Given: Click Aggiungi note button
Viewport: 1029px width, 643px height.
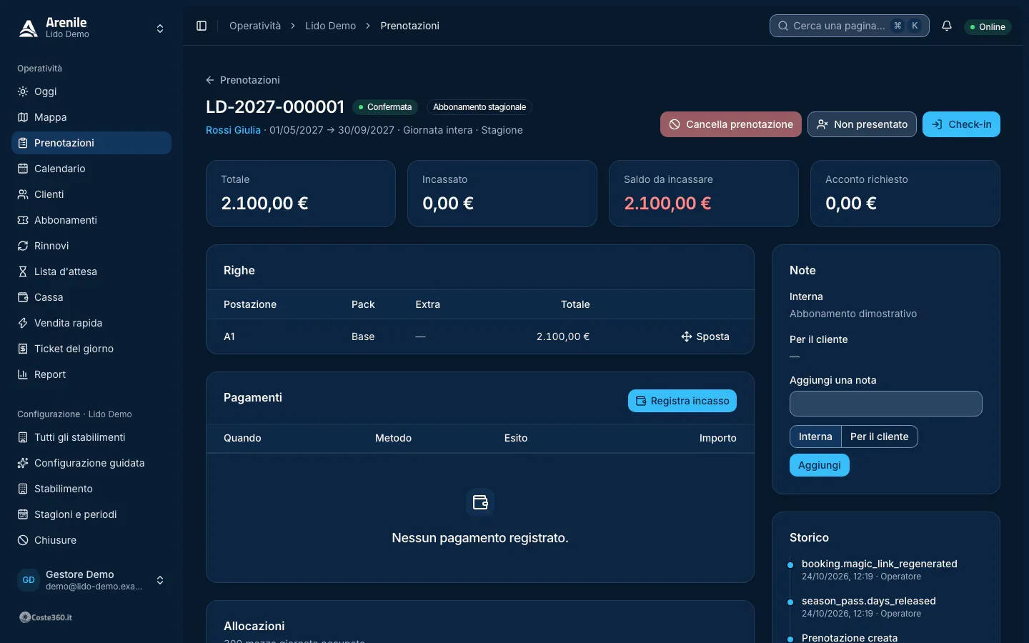Looking at the screenshot, I should pos(820,465).
